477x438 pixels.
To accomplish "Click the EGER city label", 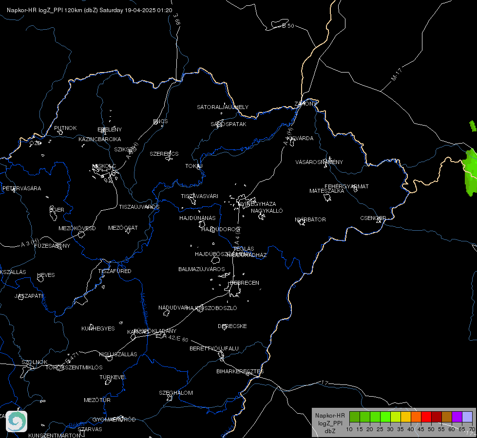I will tap(57, 210).
